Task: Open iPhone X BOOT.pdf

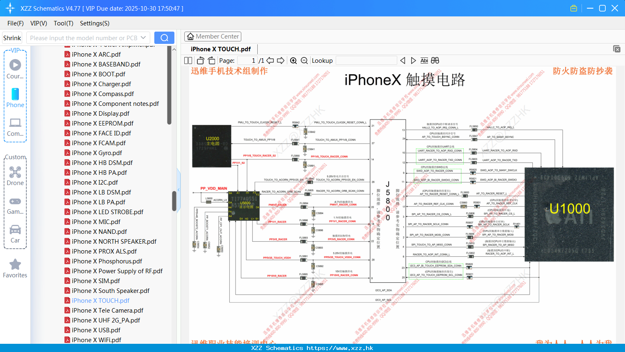Action: pyautogui.click(x=98, y=74)
